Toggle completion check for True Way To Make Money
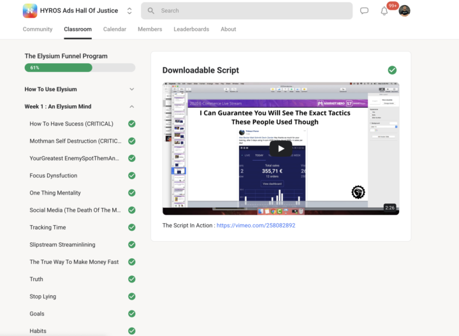The height and width of the screenshot is (336, 459). [x=132, y=262]
